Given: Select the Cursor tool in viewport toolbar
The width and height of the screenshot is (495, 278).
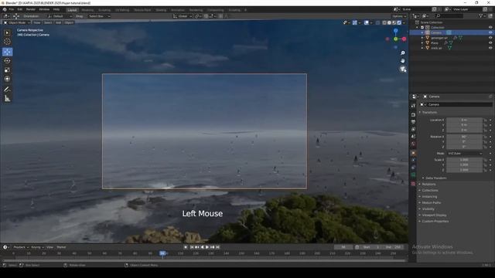Looking at the screenshot, I should click(x=7, y=42).
